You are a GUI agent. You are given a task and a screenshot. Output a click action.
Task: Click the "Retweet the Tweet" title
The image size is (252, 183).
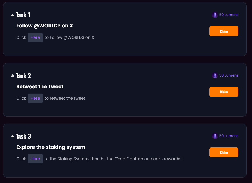[40, 87]
